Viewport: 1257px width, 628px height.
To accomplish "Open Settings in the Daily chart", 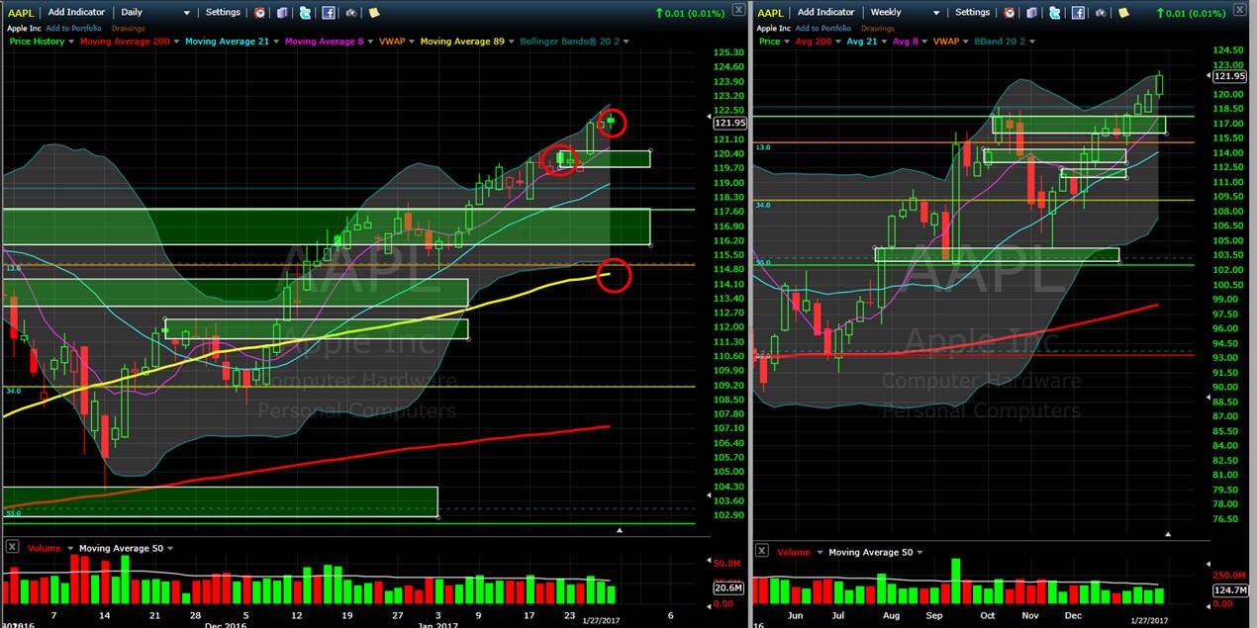I will point(223,12).
